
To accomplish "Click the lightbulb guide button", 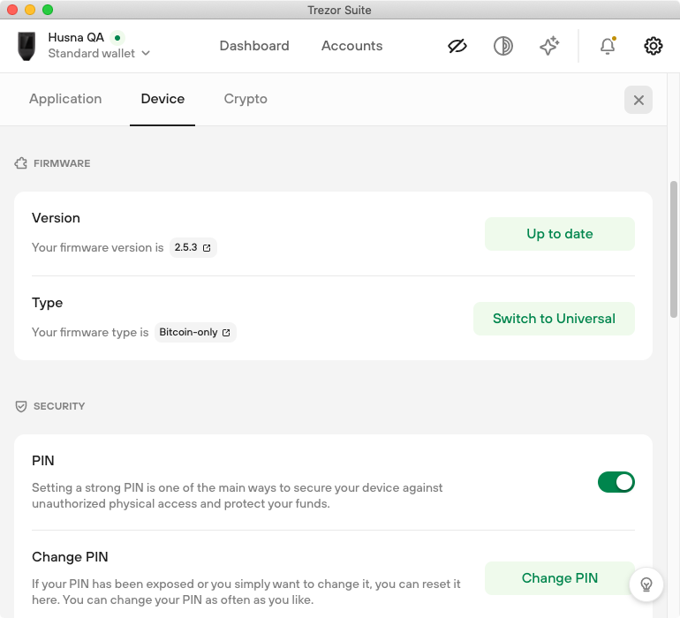I will pyautogui.click(x=646, y=584).
